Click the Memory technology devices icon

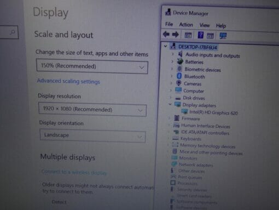click(175, 145)
